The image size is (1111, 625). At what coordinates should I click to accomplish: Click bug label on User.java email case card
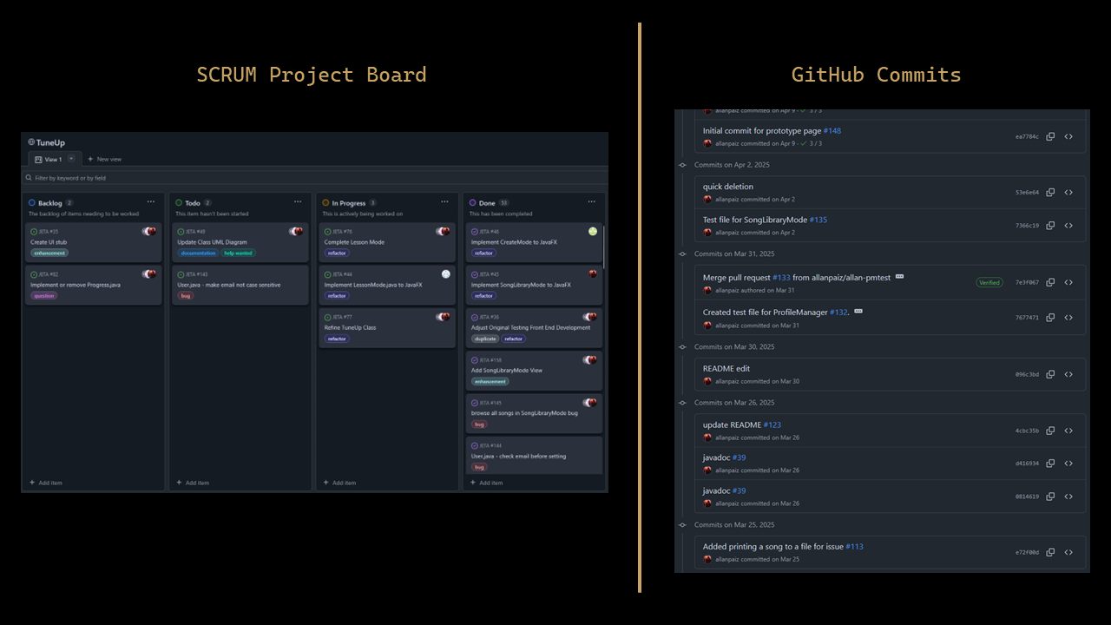point(185,295)
